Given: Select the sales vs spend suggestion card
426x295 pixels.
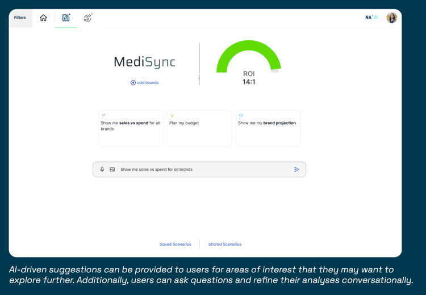Looking at the screenshot, I should pyautogui.click(x=131, y=128).
